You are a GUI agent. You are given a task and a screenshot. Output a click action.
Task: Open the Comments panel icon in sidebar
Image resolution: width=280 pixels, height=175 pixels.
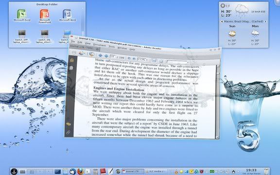click(69, 124)
